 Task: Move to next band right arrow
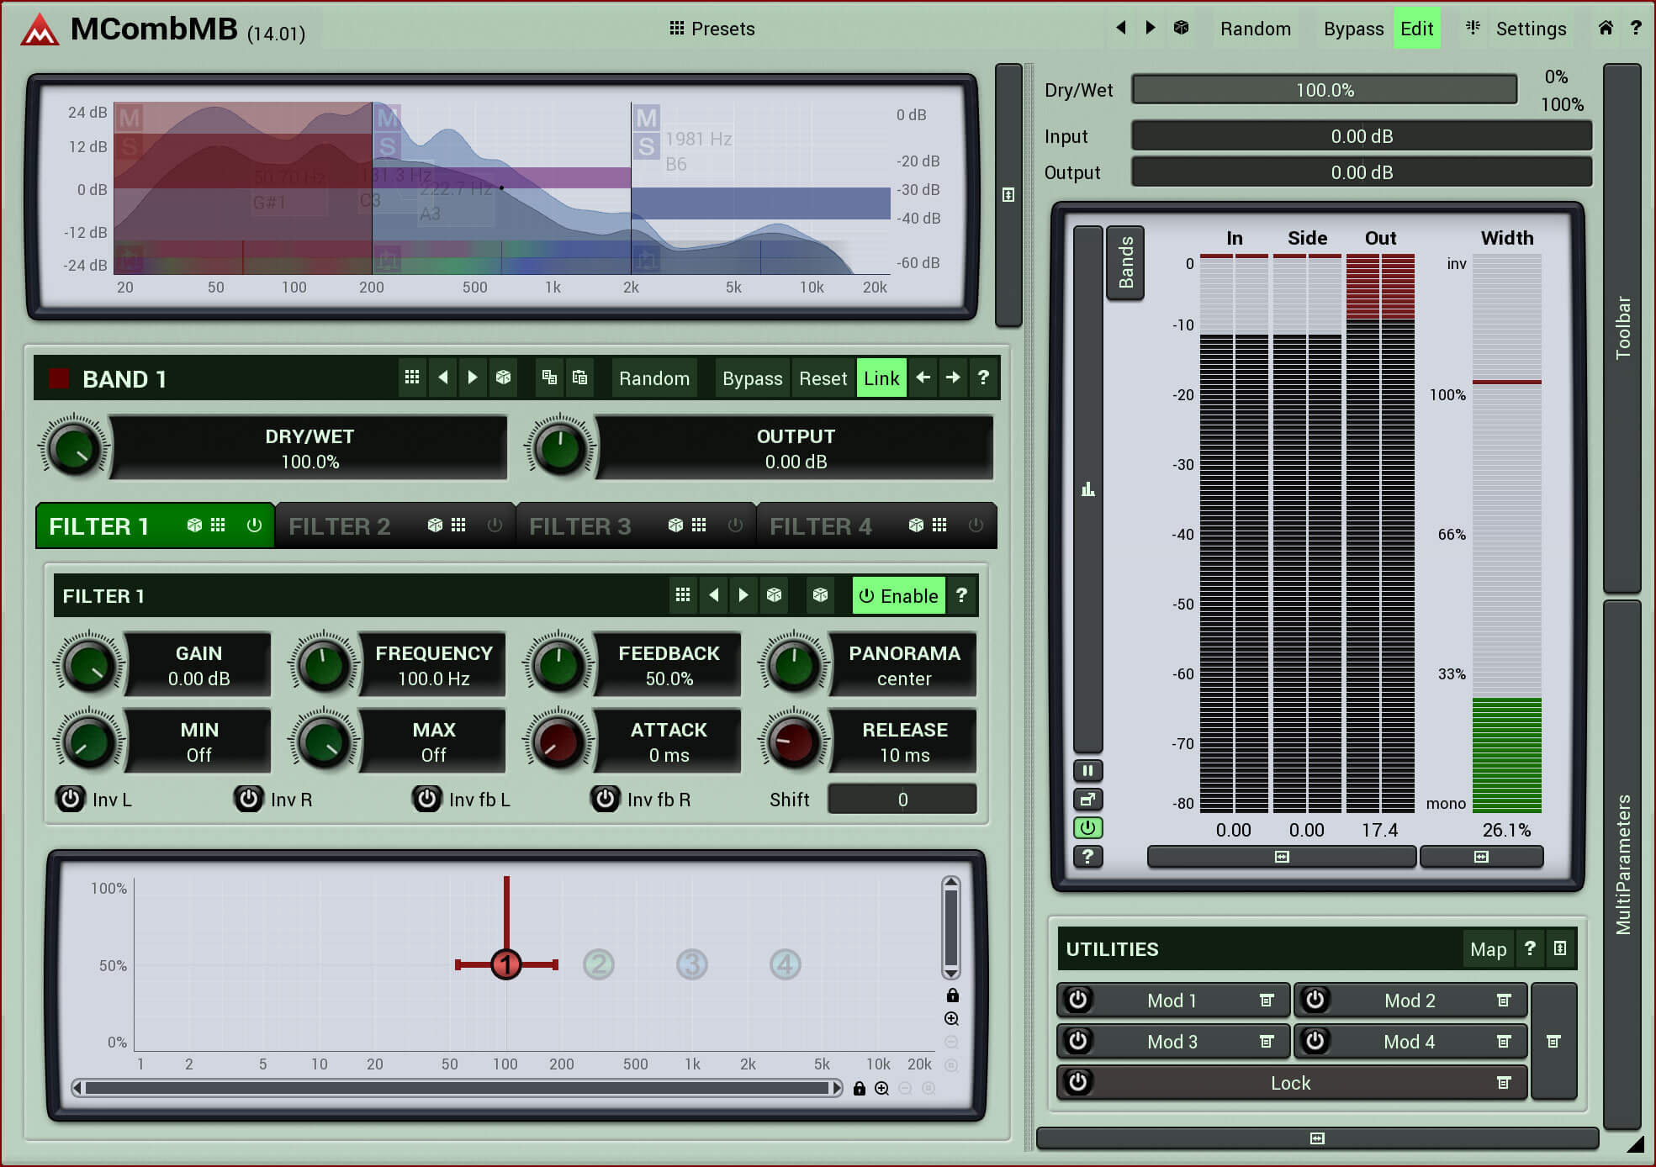tap(953, 378)
